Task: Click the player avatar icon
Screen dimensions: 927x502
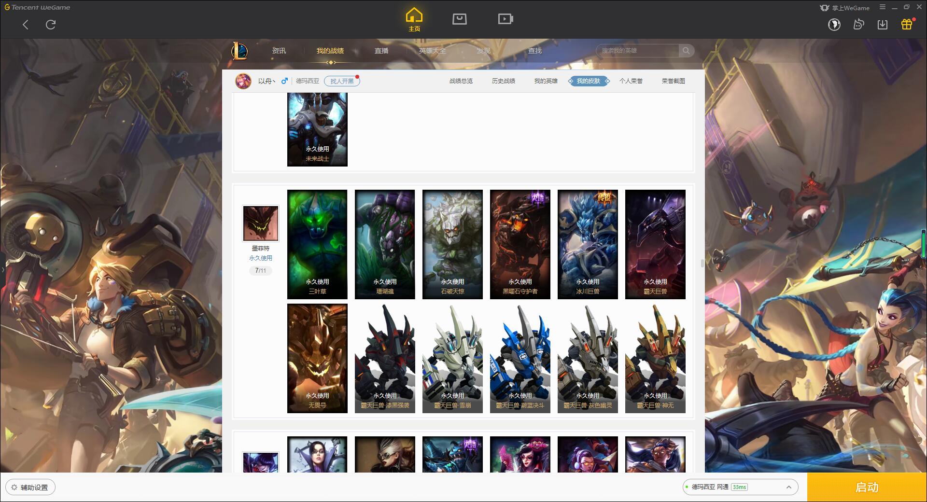Action: (x=243, y=81)
